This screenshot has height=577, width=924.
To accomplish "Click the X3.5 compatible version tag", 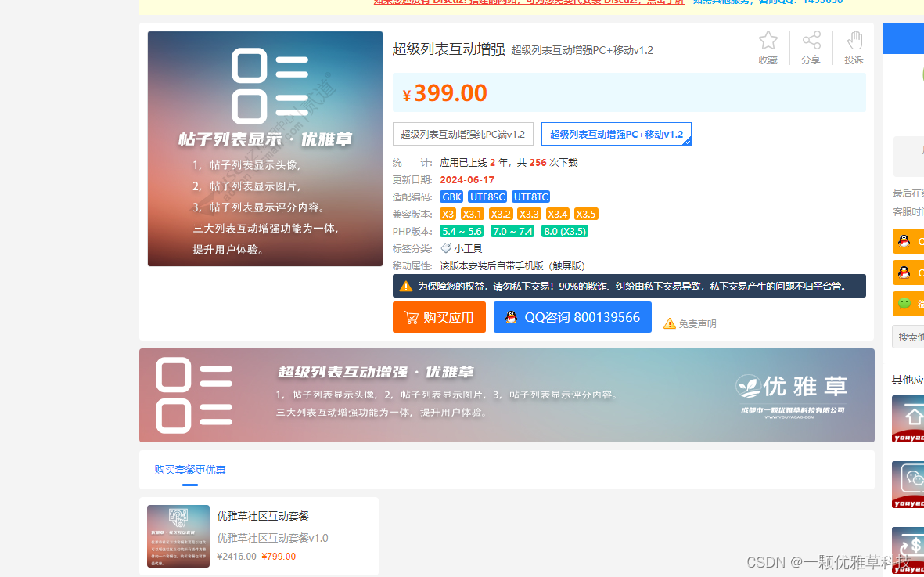I will [x=586, y=214].
